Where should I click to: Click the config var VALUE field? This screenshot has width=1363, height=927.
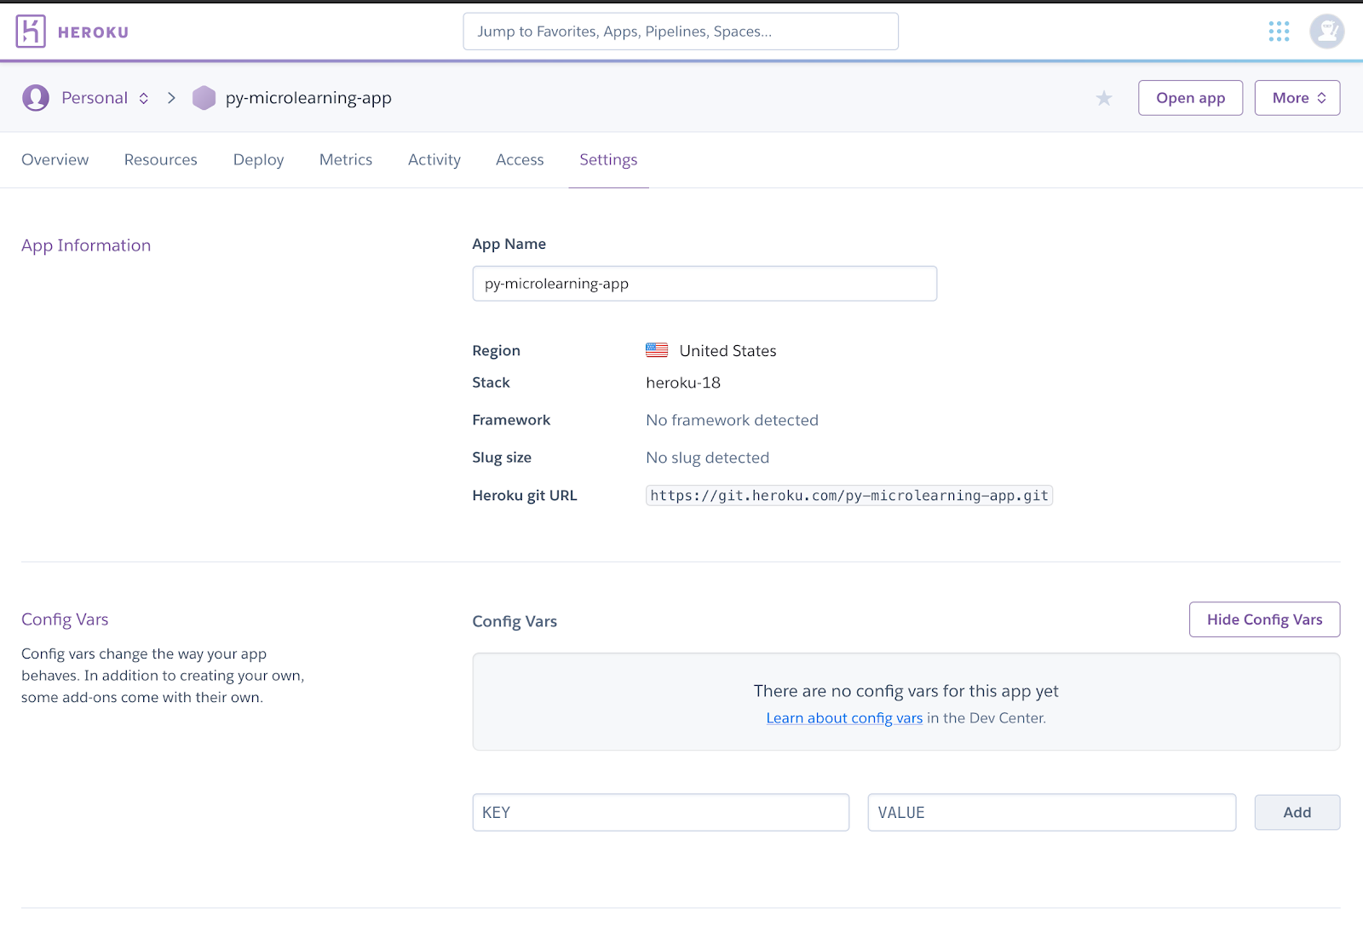(x=1052, y=812)
